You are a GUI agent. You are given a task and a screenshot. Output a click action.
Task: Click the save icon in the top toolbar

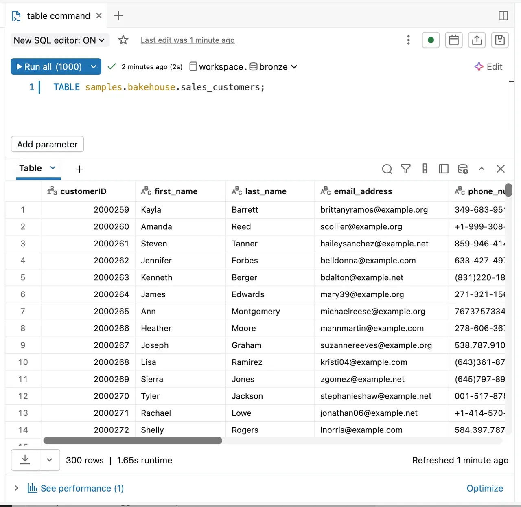tap(500, 40)
